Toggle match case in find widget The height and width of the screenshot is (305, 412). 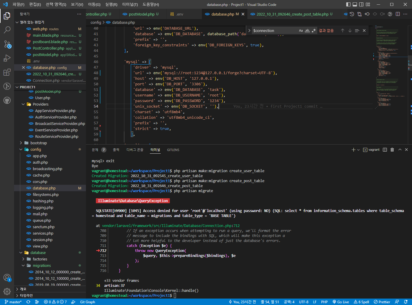pyautogui.click(x=301, y=30)
